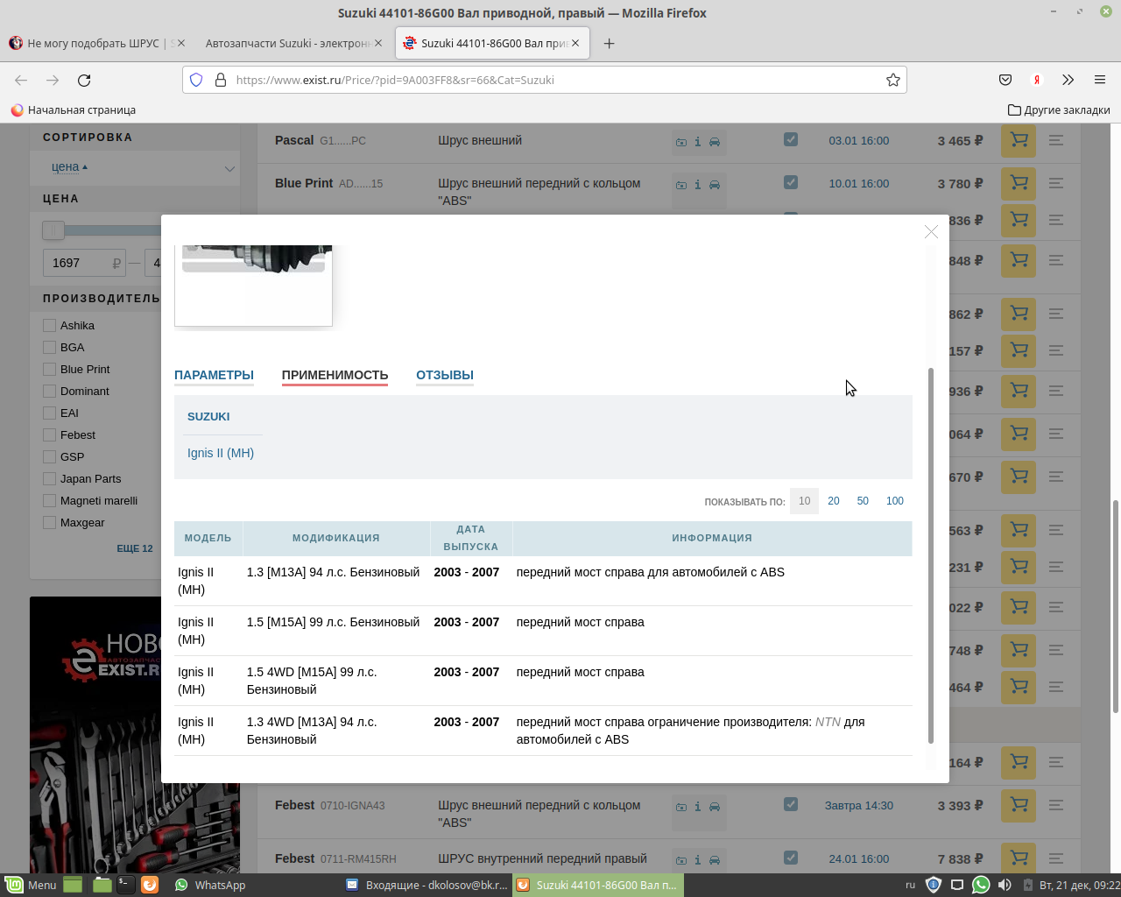Show car applicability for Febest 0711-RM415RH

point(715,860)
